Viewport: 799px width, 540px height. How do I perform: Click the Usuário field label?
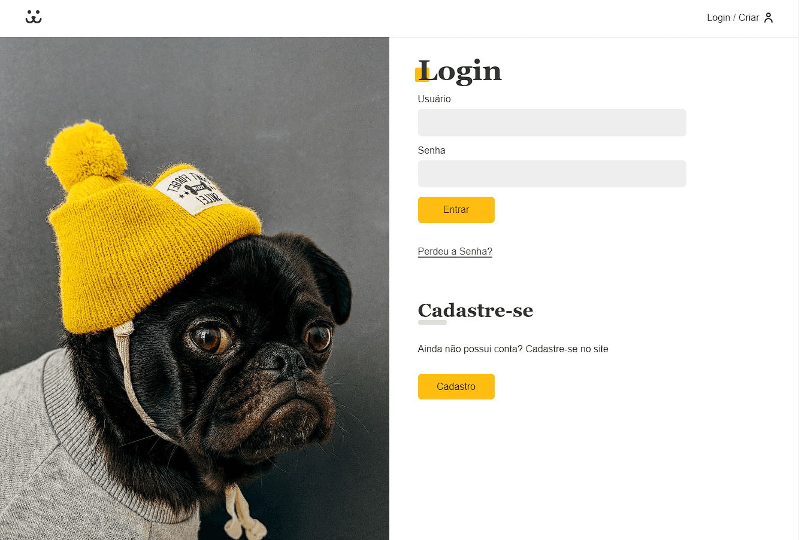coord(434,99)
